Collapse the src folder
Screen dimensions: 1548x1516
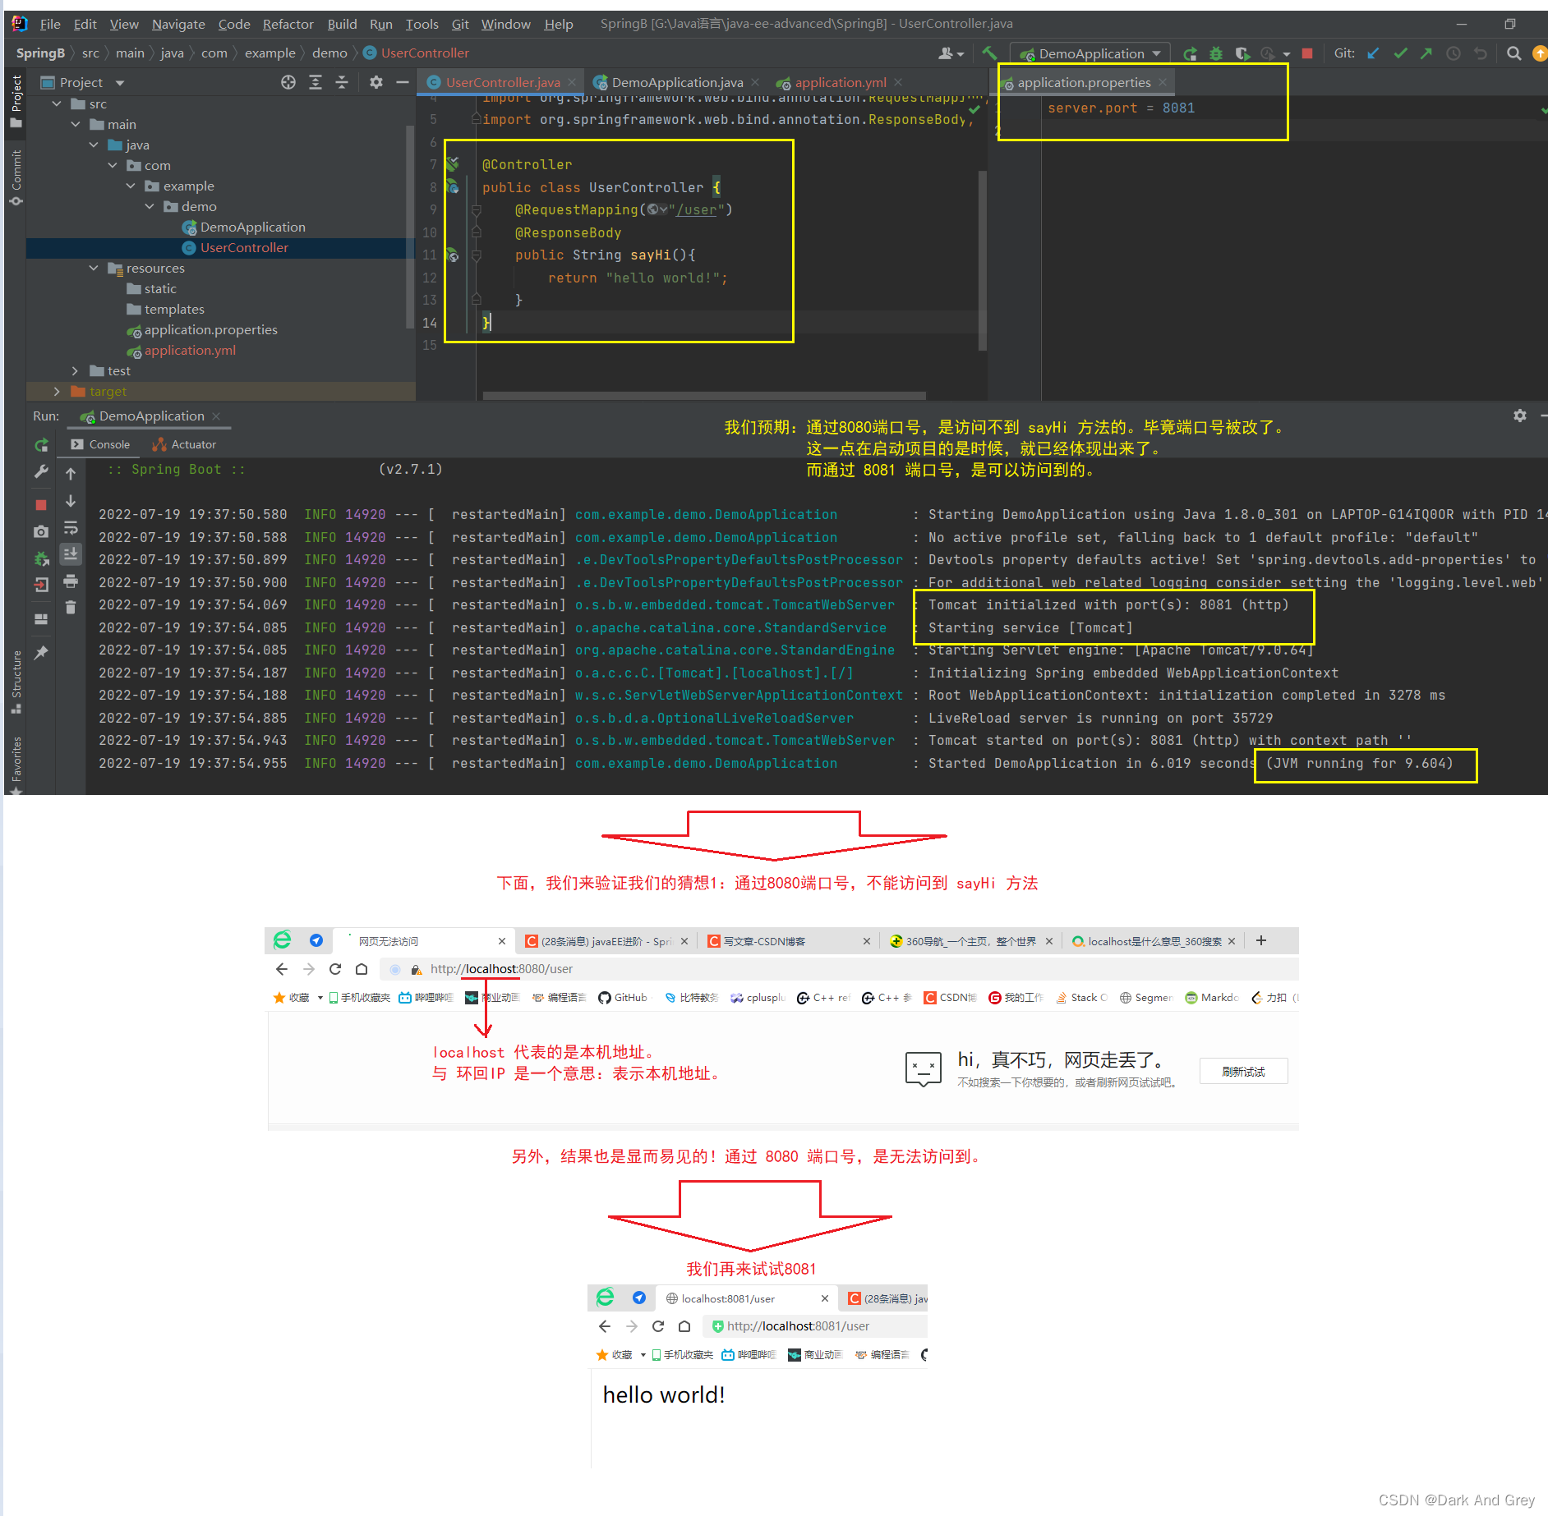[x=57, y=103]
